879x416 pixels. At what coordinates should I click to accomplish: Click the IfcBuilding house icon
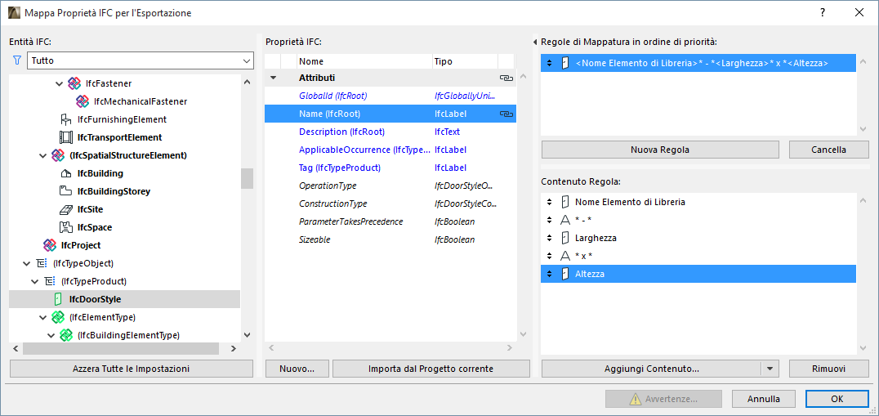click(66, 173)
